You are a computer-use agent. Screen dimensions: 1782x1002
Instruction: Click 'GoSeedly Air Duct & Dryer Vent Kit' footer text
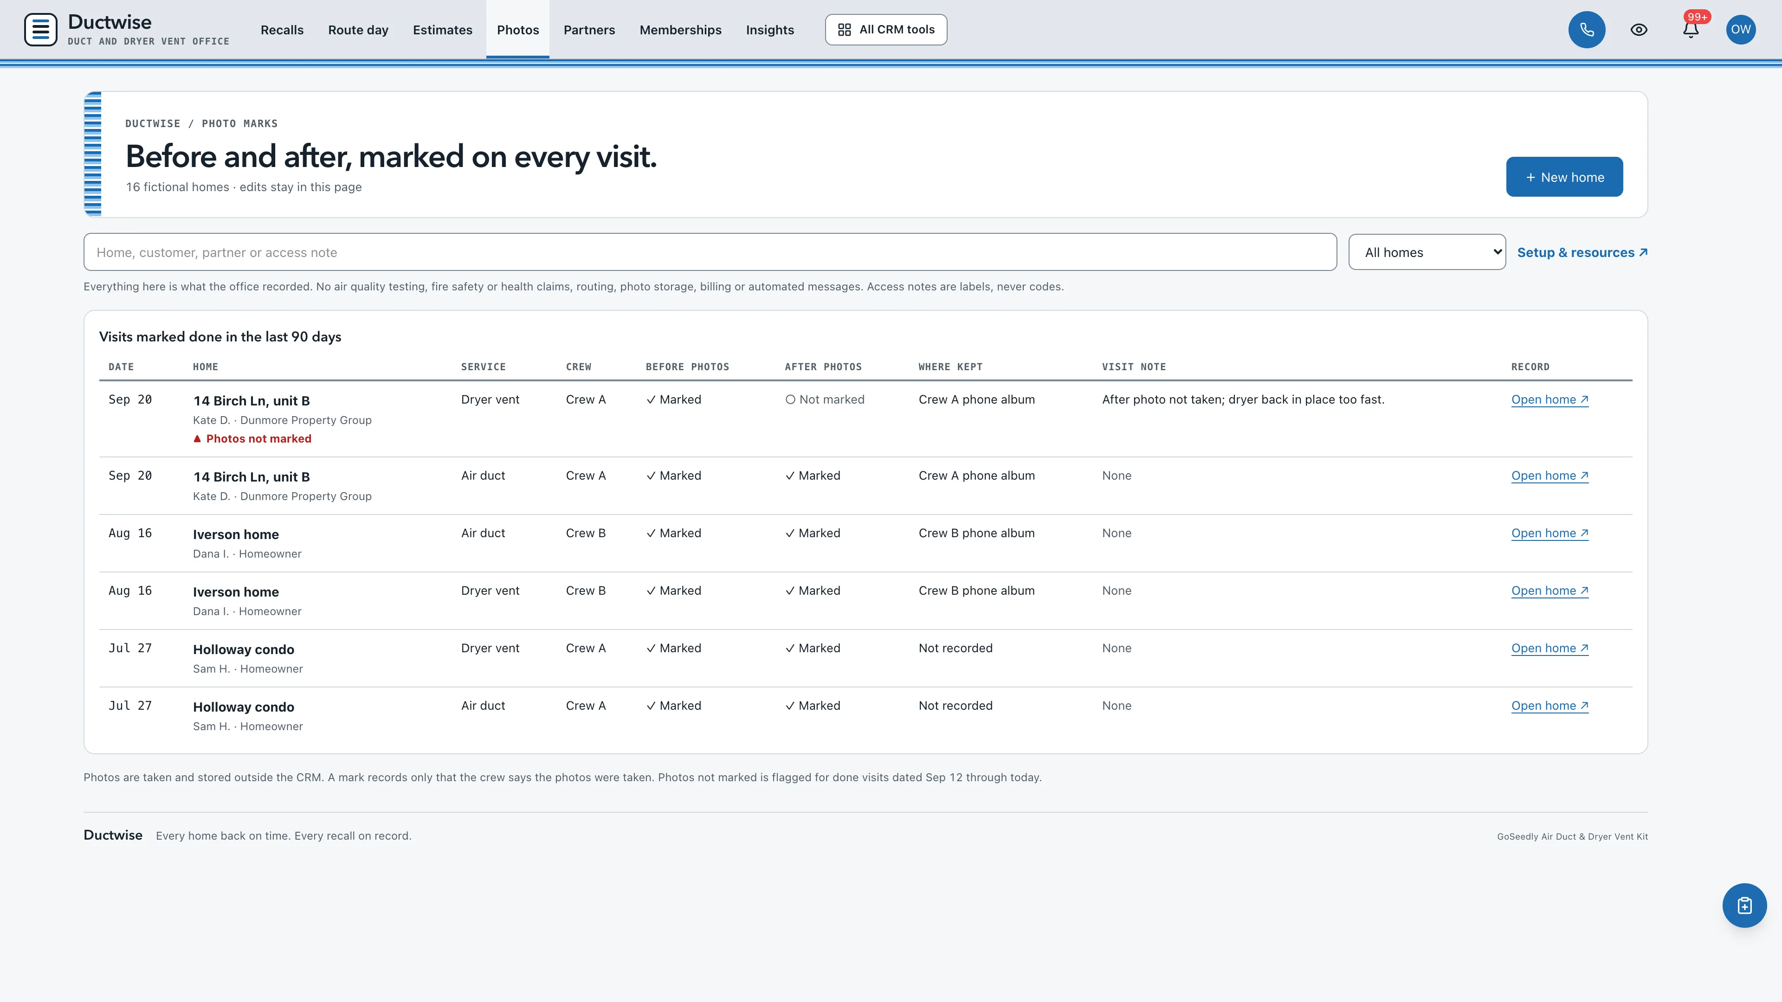(x=1572, y=836)
